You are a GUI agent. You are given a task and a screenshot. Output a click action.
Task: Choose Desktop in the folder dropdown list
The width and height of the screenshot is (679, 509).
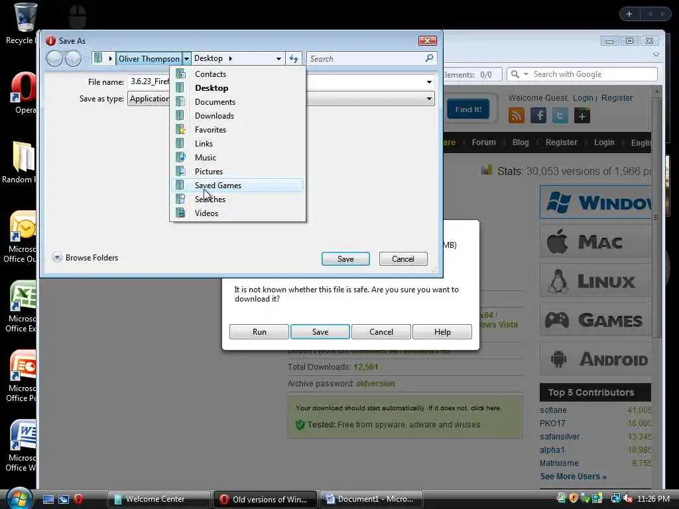tap(237, 88)
